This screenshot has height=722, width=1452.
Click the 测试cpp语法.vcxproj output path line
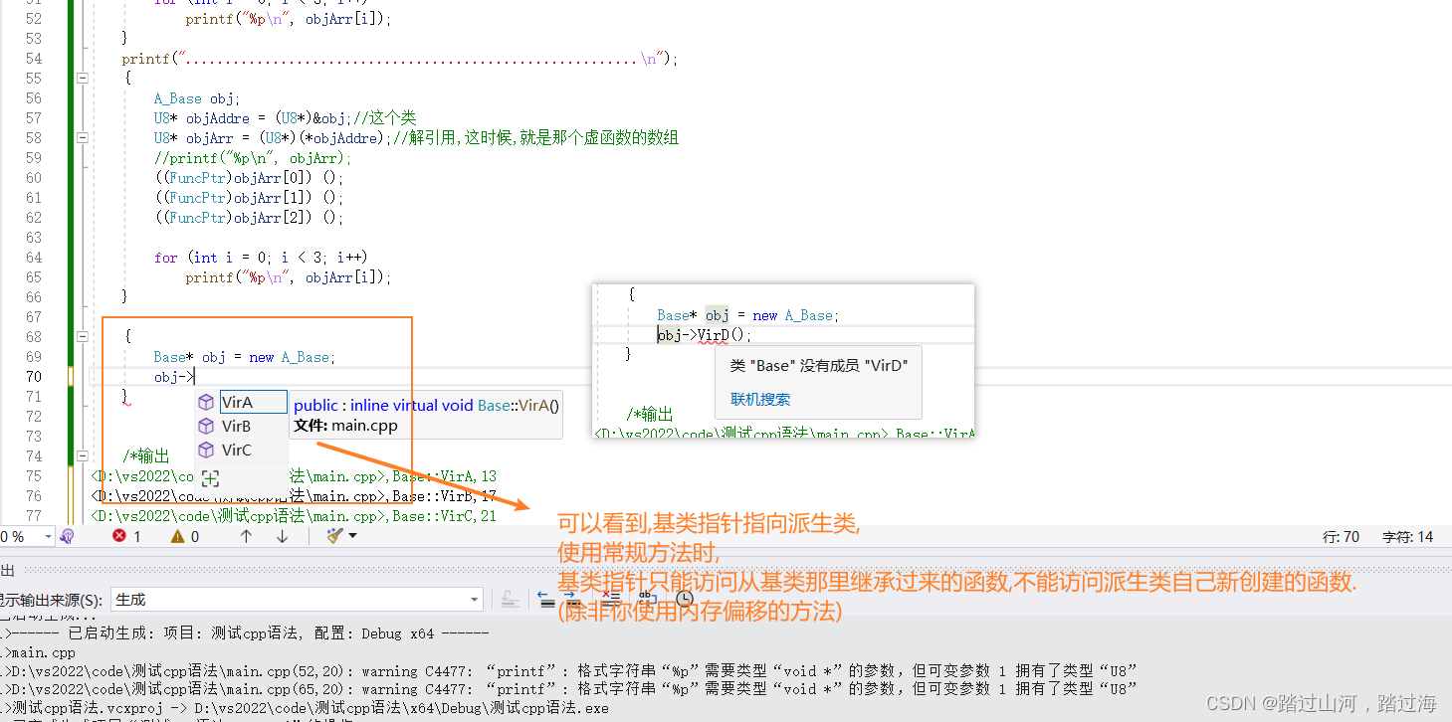point(308,709)
